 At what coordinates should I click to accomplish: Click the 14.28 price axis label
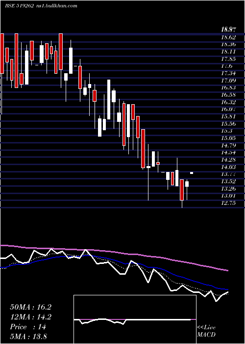(228, 160)
